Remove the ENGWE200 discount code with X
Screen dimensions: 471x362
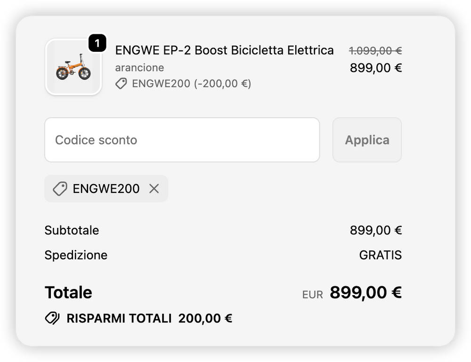pyautogui.click(x=154, y=189)
